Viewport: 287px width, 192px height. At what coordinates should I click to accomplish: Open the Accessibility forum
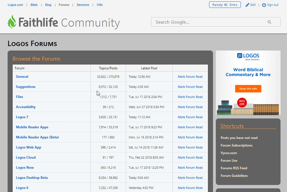tap(26, 107)
